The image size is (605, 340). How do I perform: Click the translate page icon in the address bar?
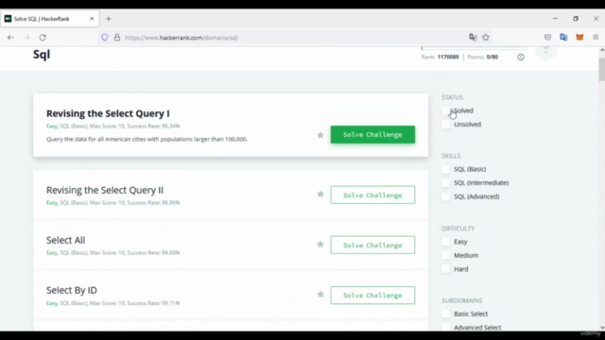click(473, 37)
